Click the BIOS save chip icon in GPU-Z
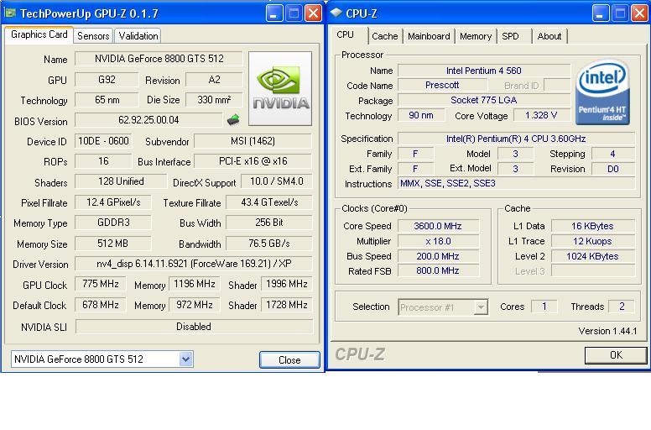The image size is (651, 430). pyautogui.click(x=233, y=120)
